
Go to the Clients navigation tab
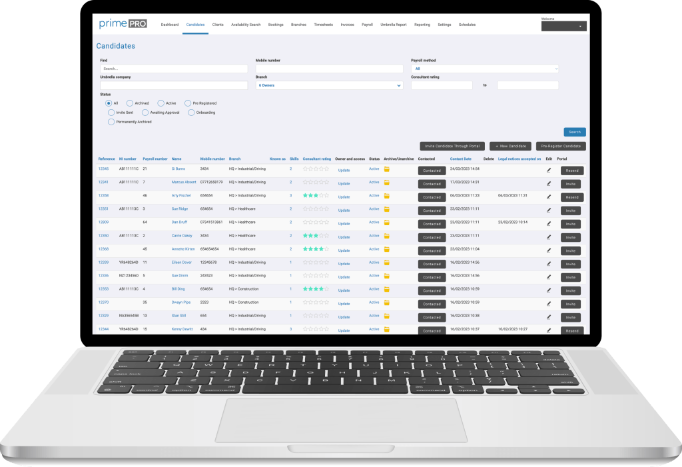click(218, 25)
